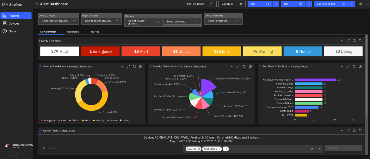This screenshot has width=370, height=159.
Task: Click plus icon in Severity Distribution widget
Action: [122, 67]
